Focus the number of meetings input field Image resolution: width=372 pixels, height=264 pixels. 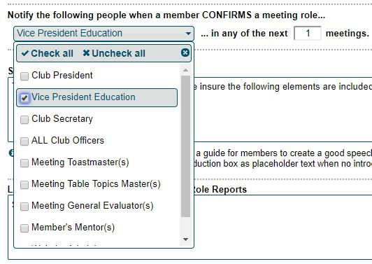click(308, 34)
